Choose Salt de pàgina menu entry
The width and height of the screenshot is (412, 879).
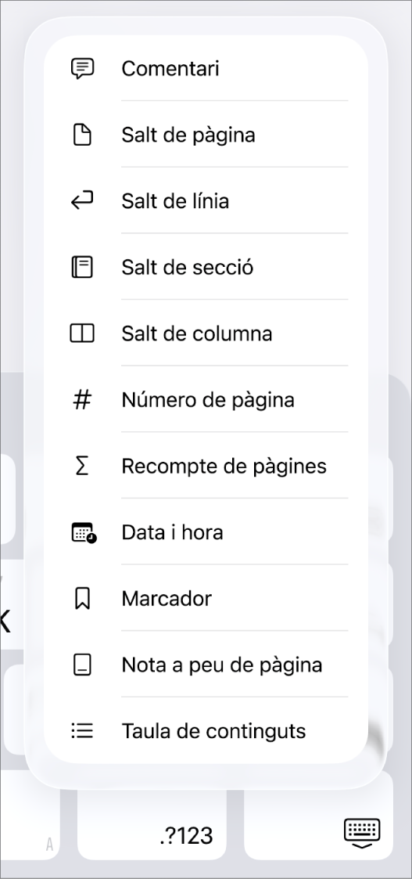tap(206, 135)
